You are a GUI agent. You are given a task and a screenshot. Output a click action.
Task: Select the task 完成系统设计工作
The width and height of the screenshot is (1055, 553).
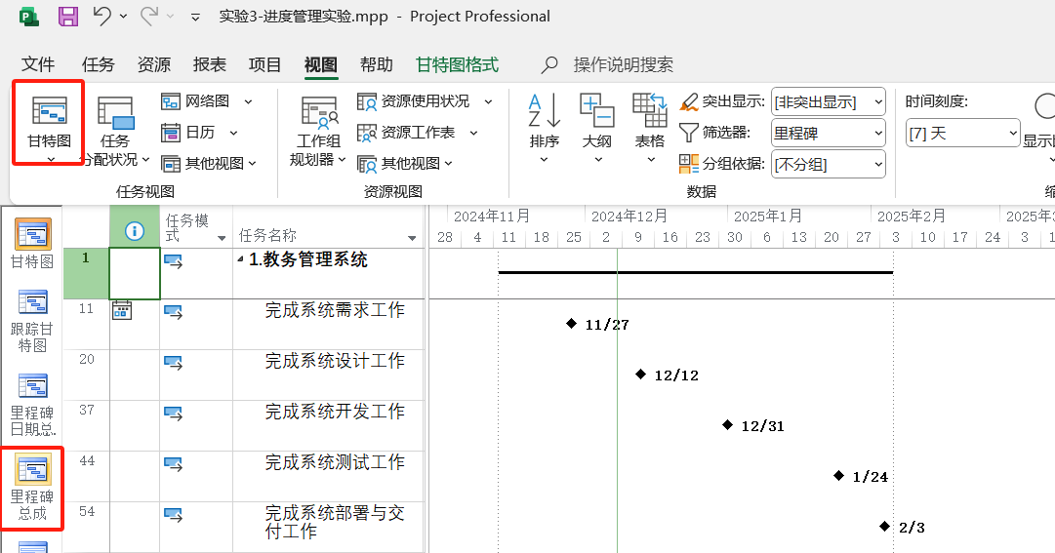[x=335, y=361]
